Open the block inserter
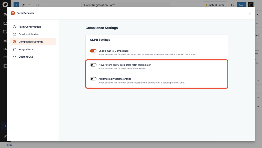Viewport: 262px width, 148px height. [16, 5]
